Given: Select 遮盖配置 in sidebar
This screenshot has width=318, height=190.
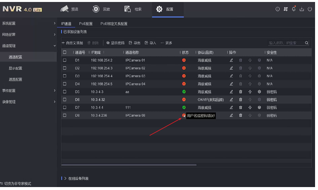Looking at the screenshot, I should (x=15, y=80).
